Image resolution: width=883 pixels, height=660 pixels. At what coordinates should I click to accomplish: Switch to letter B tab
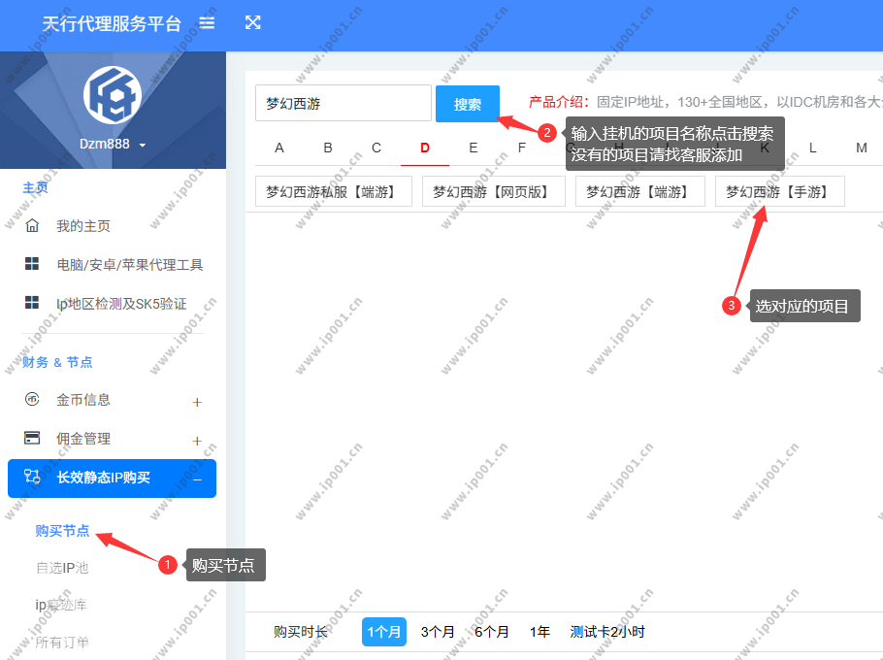tap(328, 148)
